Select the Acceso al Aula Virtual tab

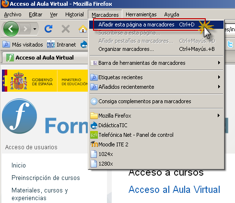point(45,58)
